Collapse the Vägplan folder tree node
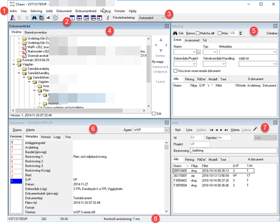The image size is (280, 223). pyautogui.click(x=14, y=64)
